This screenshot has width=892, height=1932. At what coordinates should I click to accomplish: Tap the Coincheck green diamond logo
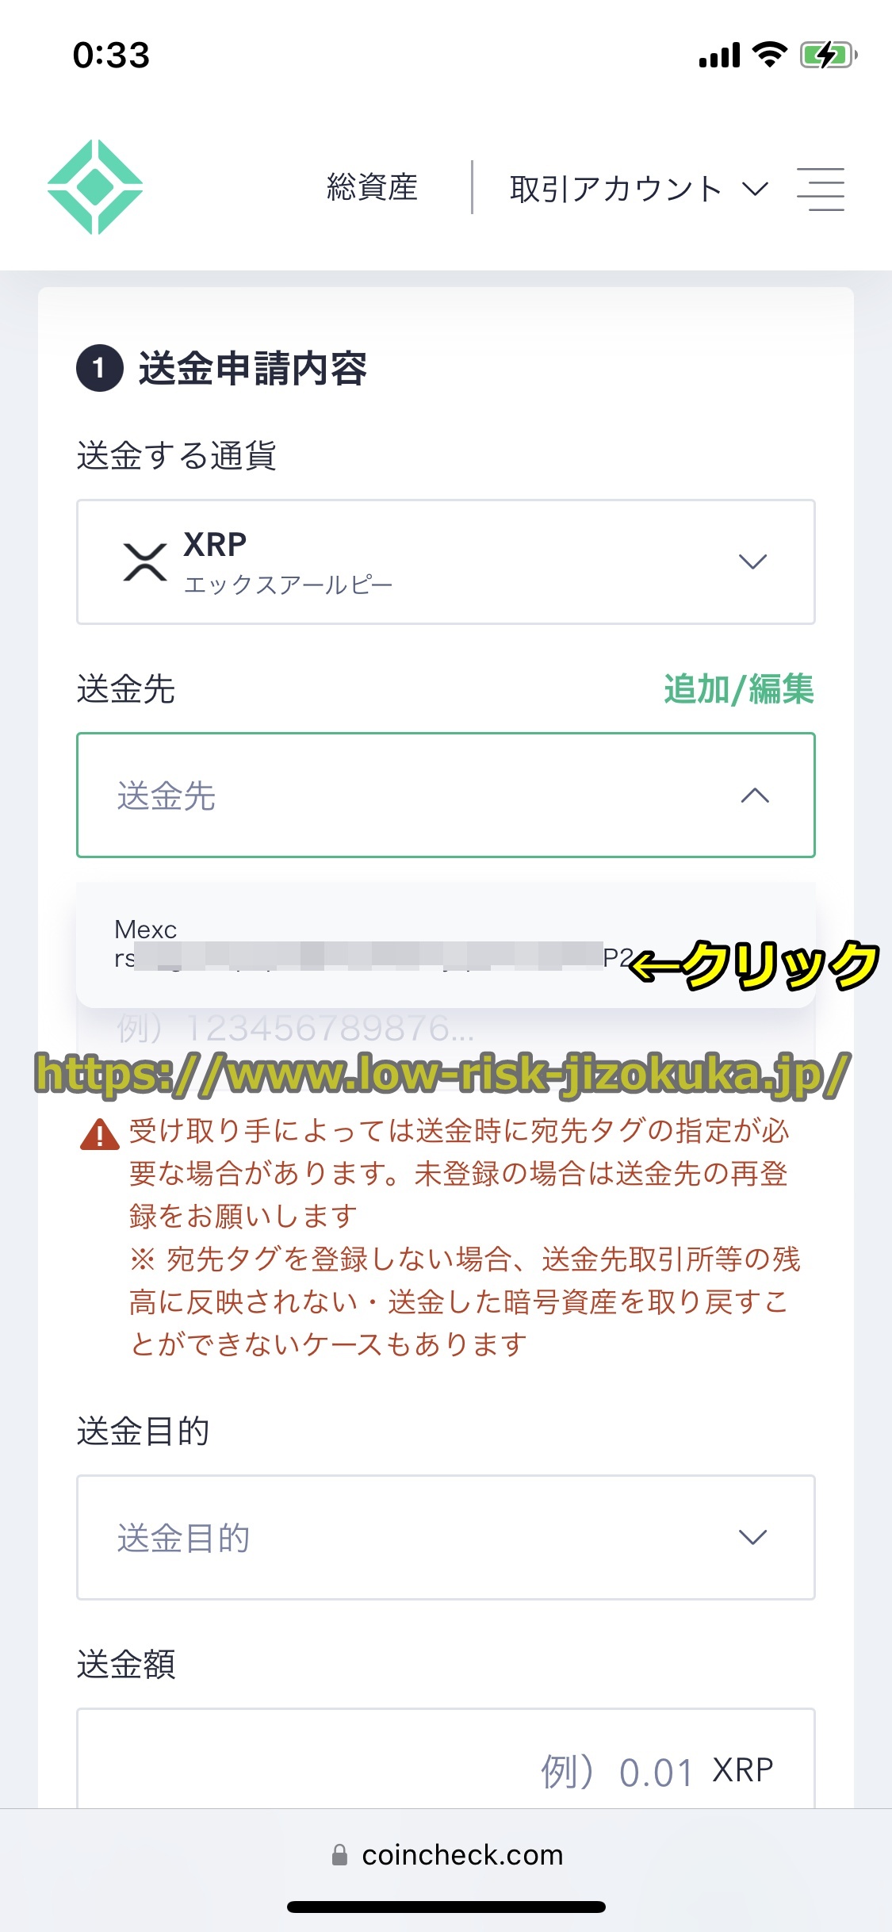(x=95, y=187)
